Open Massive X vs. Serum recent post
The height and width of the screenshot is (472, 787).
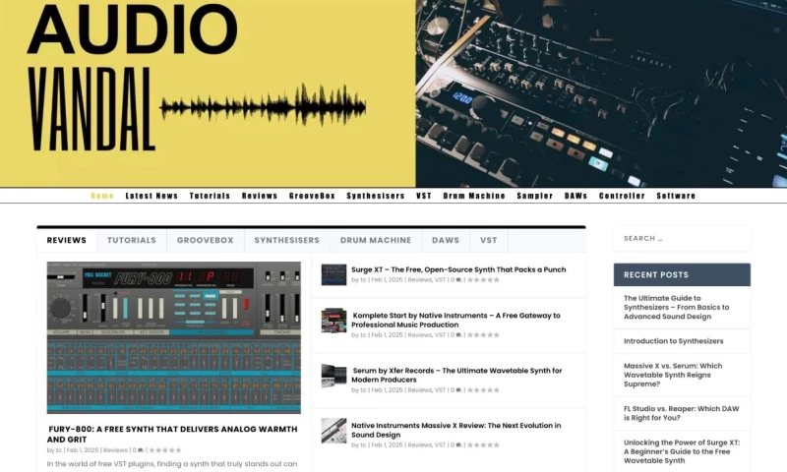point(673,375)
